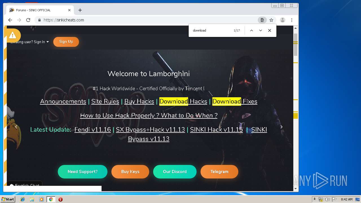Bookmark this page with the star
Image resolution: width=361 pixels, height=203 pixels.
[x=271, y=20]
